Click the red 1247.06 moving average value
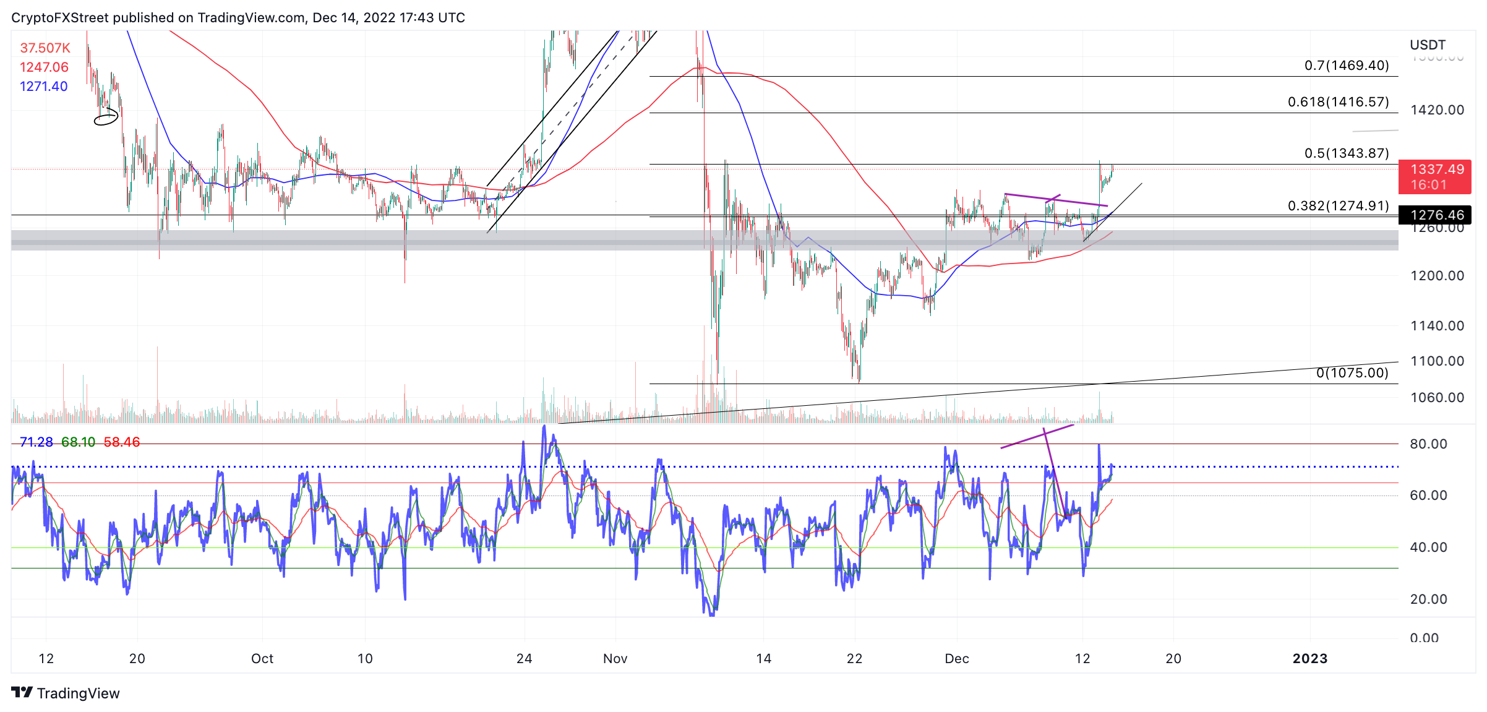 [44, 67]
